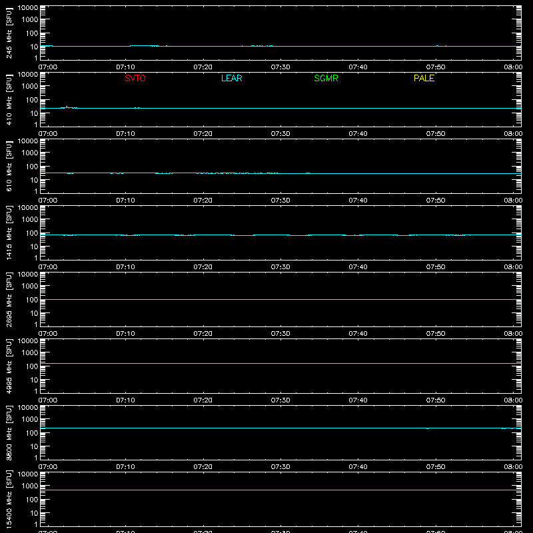Select the 410 MHz [SFU] axis title
The height and width of the screenshot is (533, 533).
pyautogui.click(x=9, y=99)
